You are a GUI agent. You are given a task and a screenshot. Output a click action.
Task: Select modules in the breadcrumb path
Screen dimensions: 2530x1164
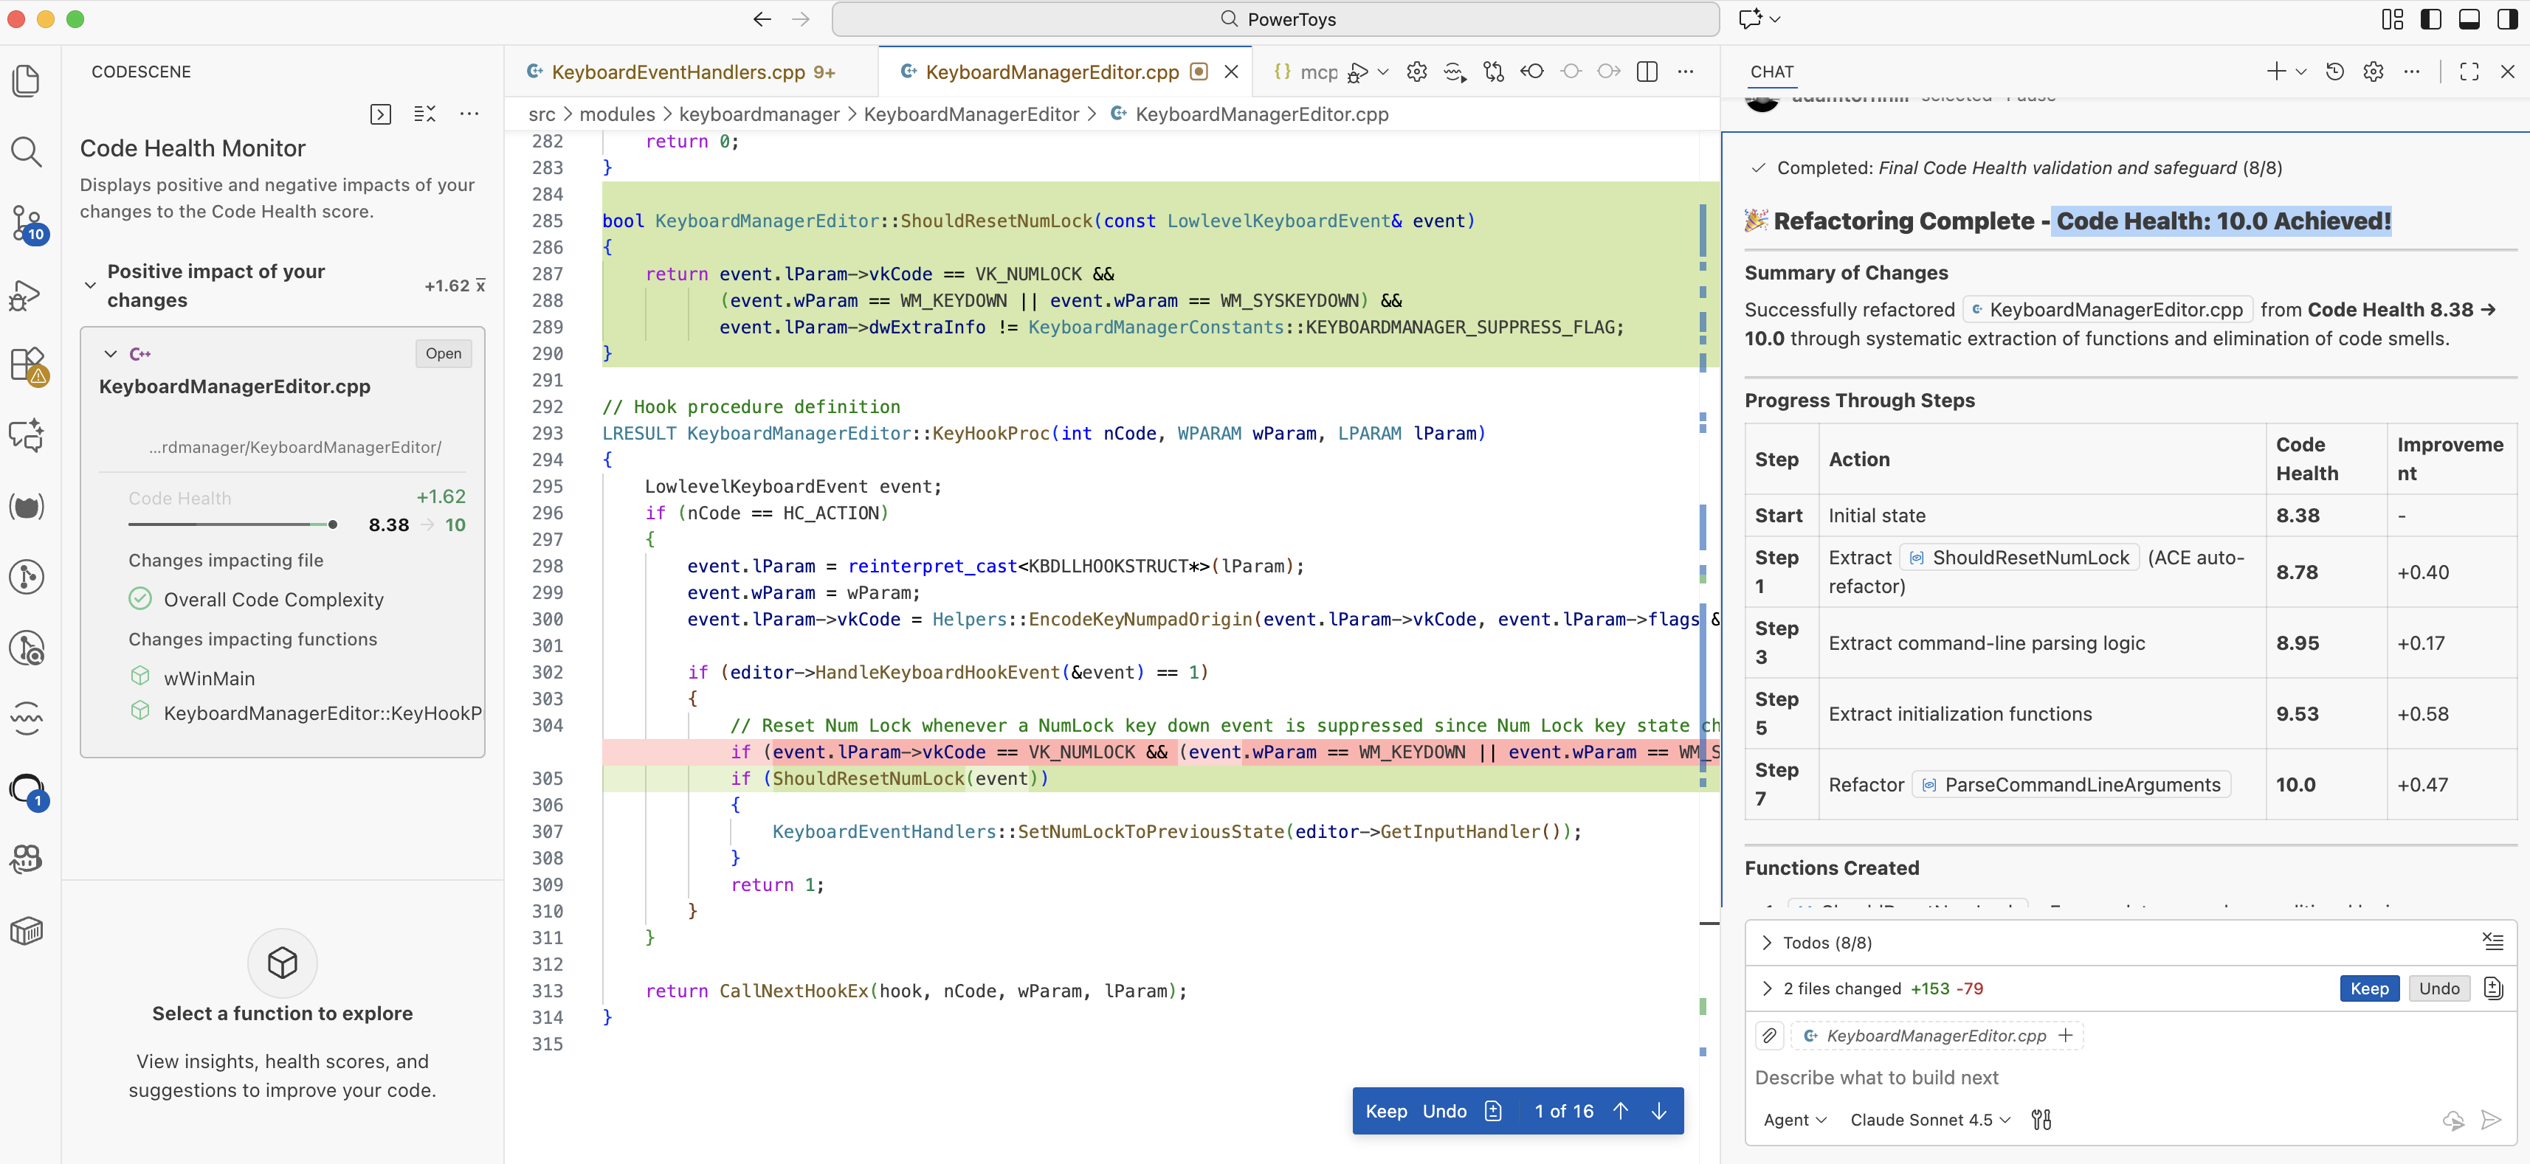tap(618, 114)
